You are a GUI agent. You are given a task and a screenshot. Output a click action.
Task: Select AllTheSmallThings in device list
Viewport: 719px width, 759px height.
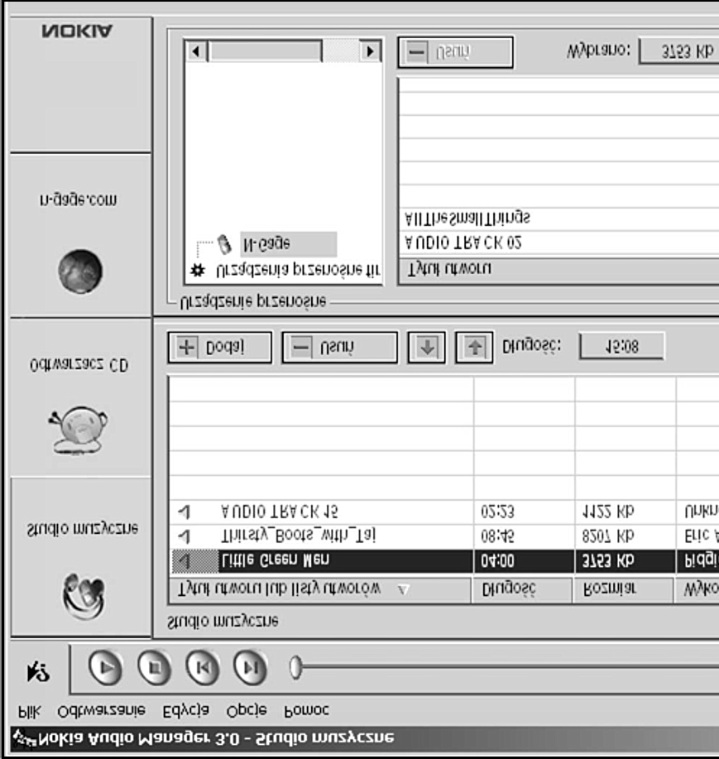pyautogui.click(x=558, y=219)
